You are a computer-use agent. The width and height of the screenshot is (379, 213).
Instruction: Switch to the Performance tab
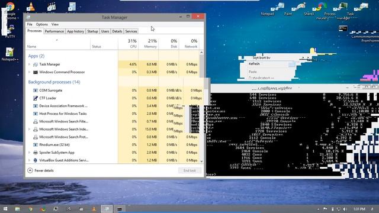(x=54, y=31)
